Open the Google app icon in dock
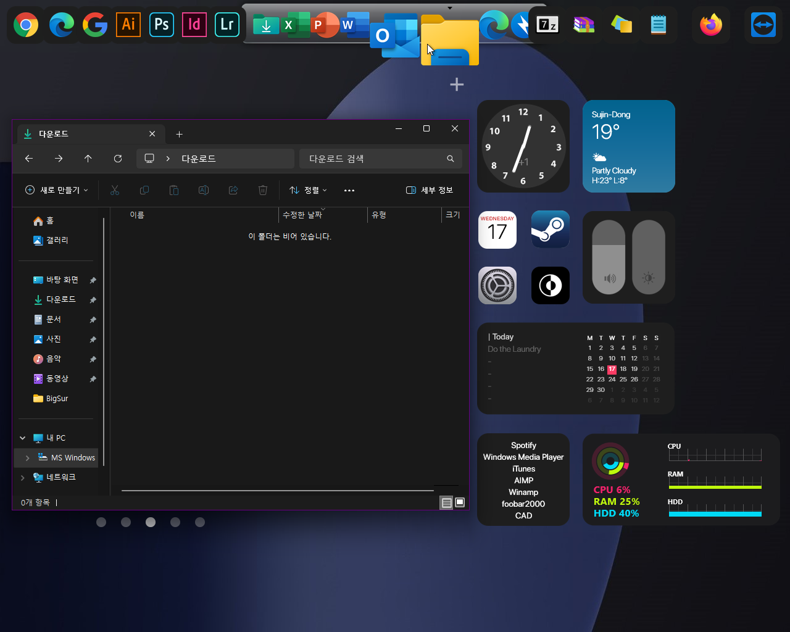The image size is (790, 632). pos(95,25)
